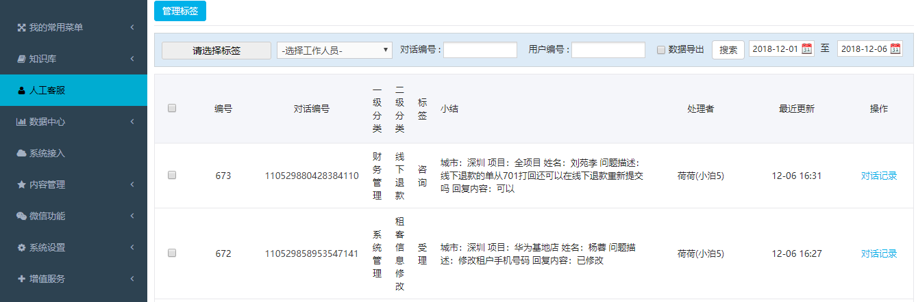Click the person icon next to 人工客服
The height and width of the screenshot is (302, 916).
(x=21, y=91)
